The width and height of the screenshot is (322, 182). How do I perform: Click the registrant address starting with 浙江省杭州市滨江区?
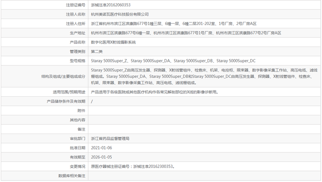coord(174,23)
